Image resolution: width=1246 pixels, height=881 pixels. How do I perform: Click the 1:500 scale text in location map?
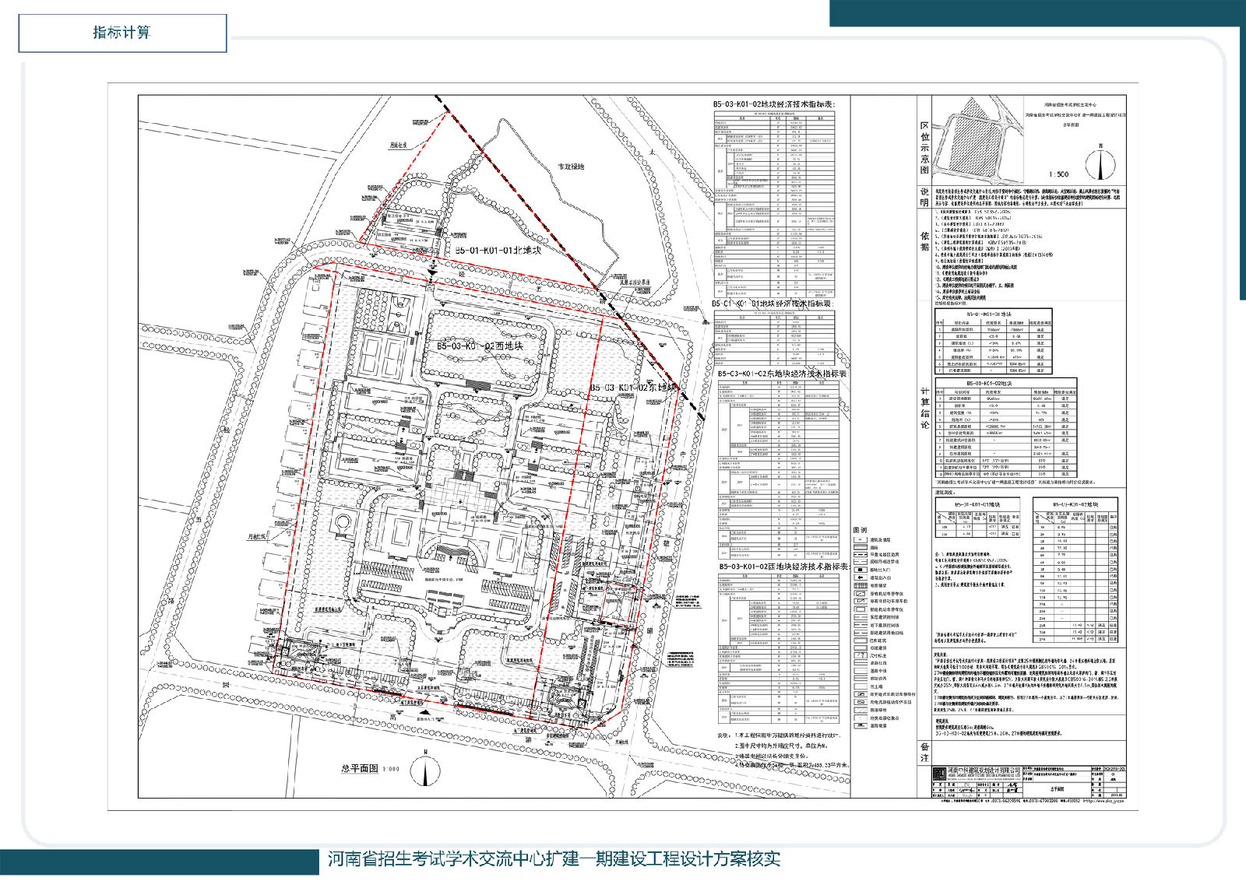1058,174
